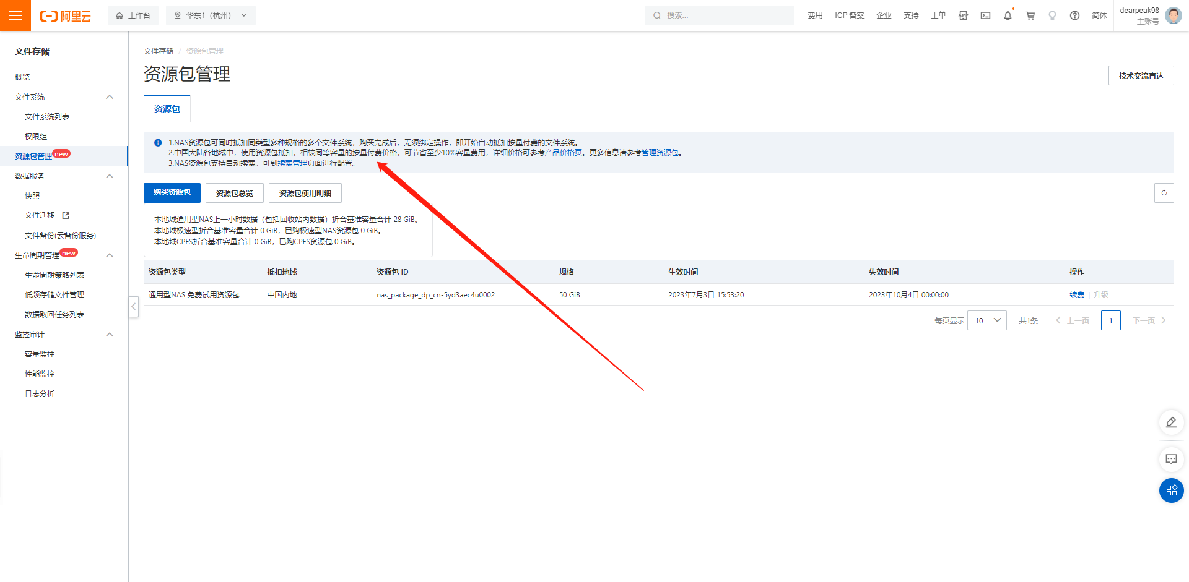Click the 购买资源包 button

click(x=172, y=193)
